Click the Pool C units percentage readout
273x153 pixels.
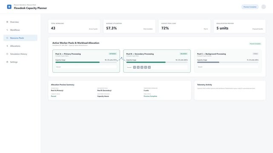point(253,60)
